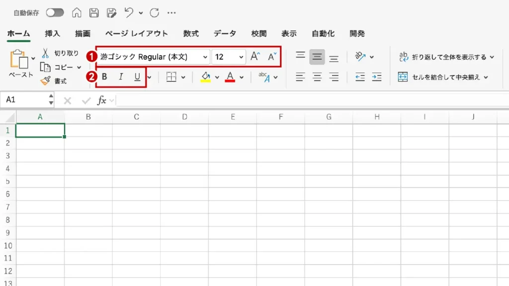Click the home icon in title bar

(x=77, y=13)
